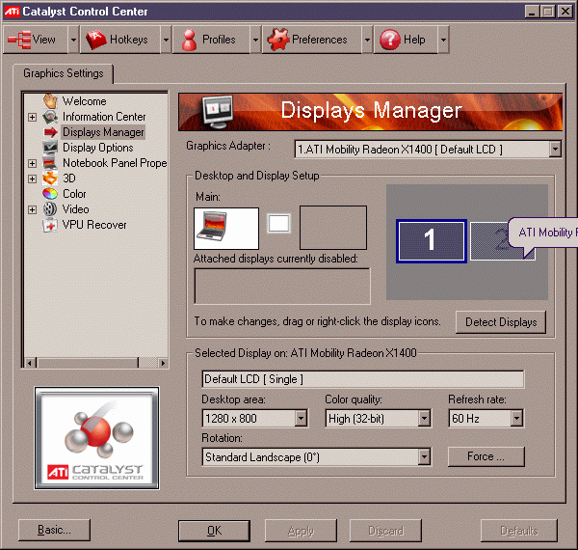Click the Force button

(486, 456)
